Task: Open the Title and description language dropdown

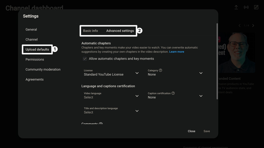Action: (x=111, y=110)
